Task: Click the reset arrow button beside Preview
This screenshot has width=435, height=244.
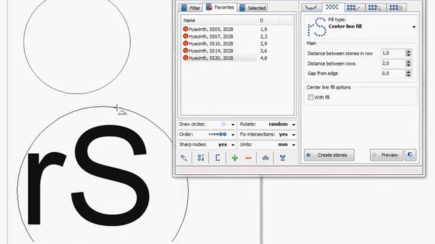Action: point(411,155)
